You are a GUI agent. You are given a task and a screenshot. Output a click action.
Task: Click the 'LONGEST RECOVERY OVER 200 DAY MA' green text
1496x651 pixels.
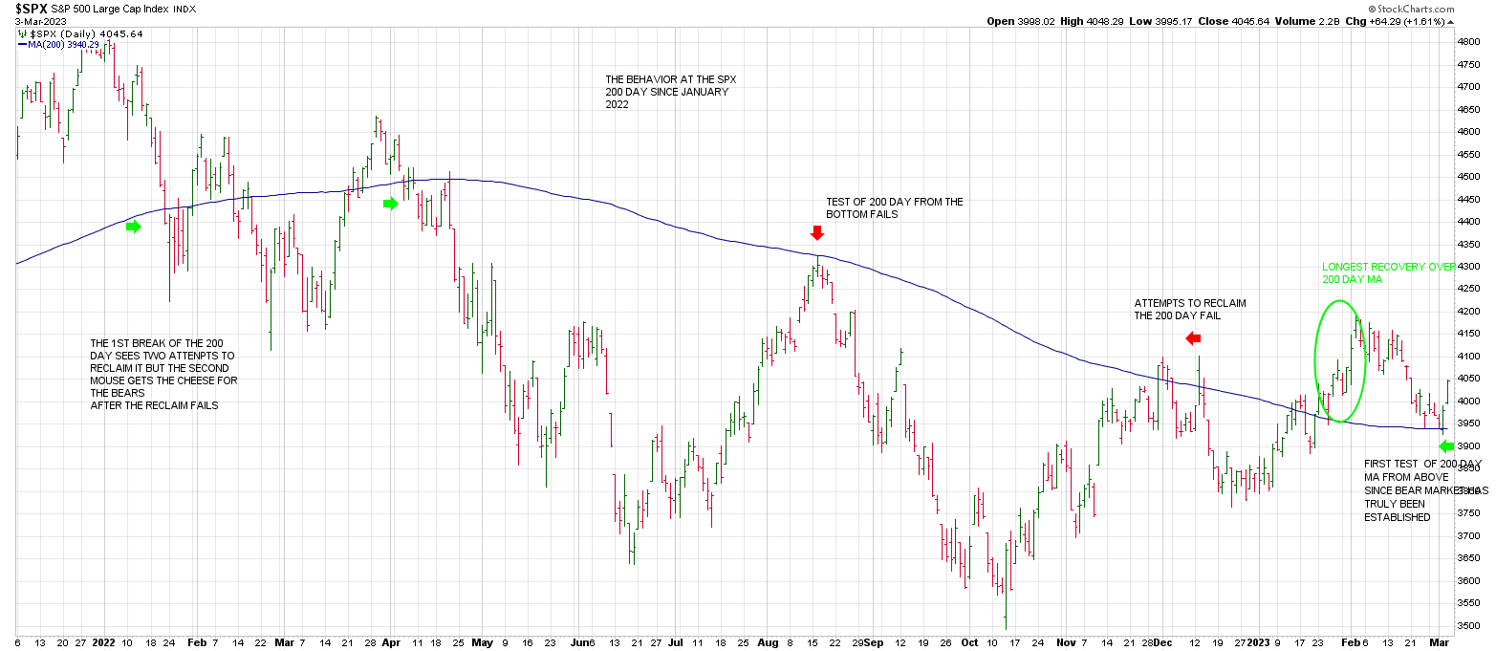pyautogui.click(x=1388, y=273)
